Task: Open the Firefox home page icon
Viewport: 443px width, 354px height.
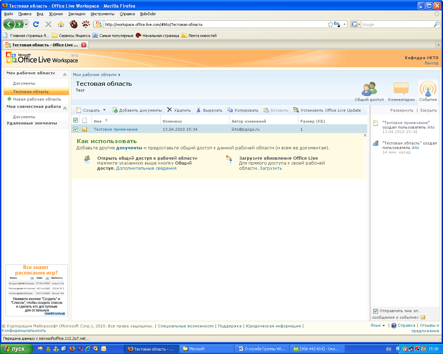Action: (61, 24)
